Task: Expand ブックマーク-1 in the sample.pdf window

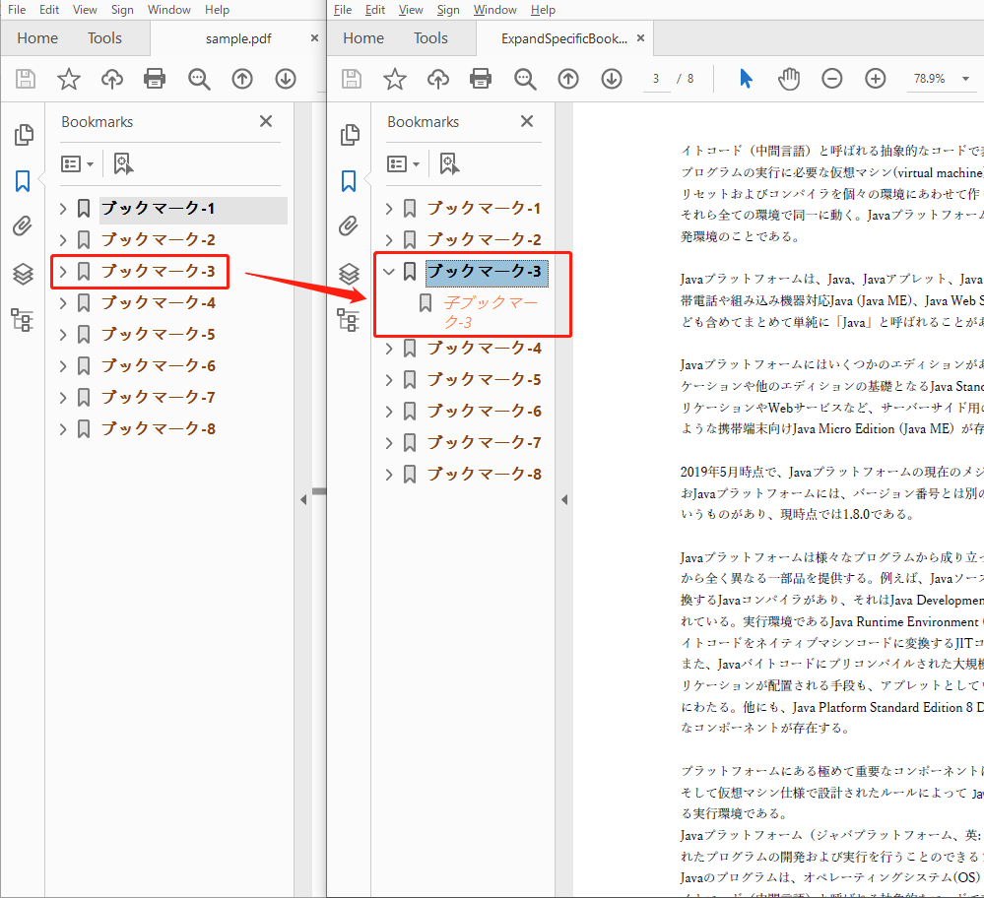Action: tap(63, 209)
